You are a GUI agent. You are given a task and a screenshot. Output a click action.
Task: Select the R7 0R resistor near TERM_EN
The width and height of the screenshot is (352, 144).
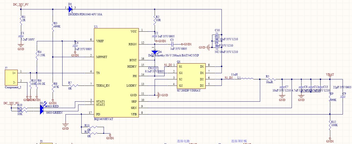point(72,86)
